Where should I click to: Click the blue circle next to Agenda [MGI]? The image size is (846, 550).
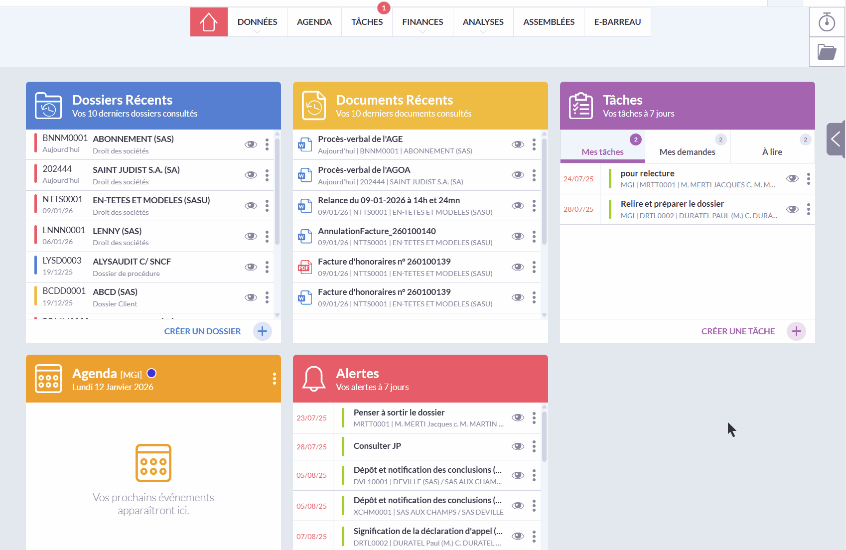pos(152,373)
